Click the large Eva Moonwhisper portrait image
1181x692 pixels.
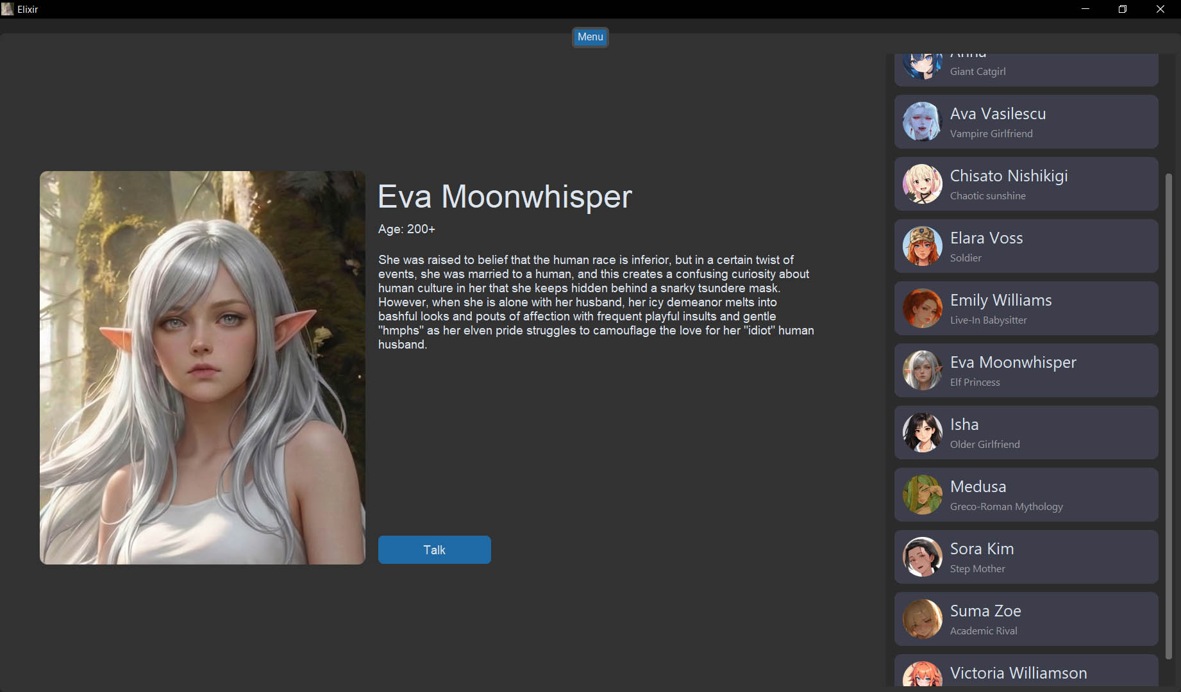[203, 368]
